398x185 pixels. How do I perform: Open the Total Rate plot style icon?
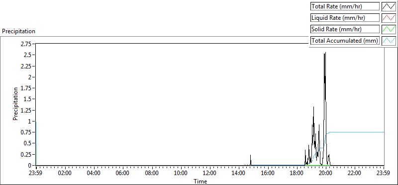[x=389, y=6]
